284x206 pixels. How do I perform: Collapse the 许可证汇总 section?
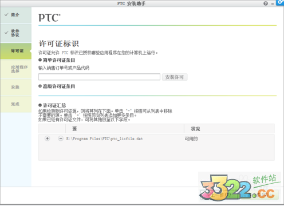40,105
